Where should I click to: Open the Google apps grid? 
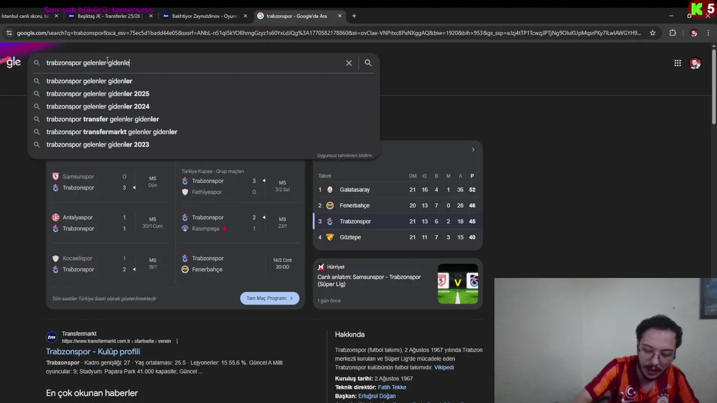(677, 63)
